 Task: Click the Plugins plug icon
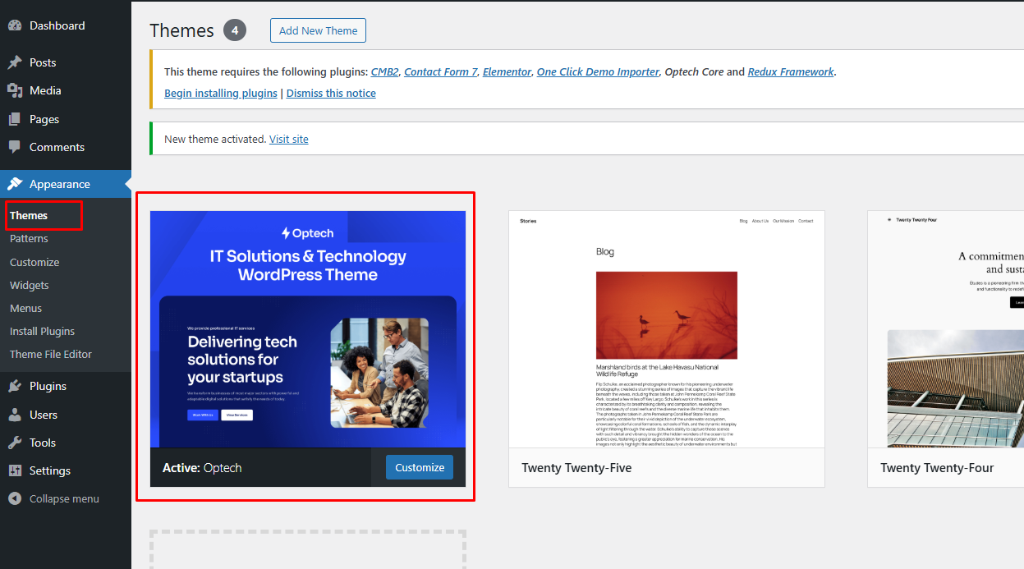[x=15, y=386]
